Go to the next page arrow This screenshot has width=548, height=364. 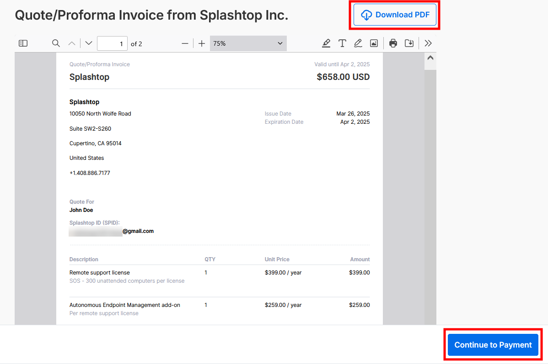pos(89,43)
